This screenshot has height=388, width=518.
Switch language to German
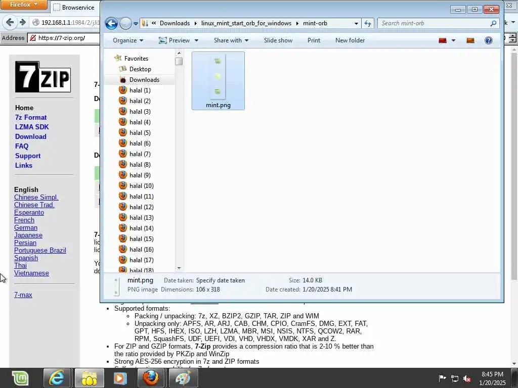point(26,228)
